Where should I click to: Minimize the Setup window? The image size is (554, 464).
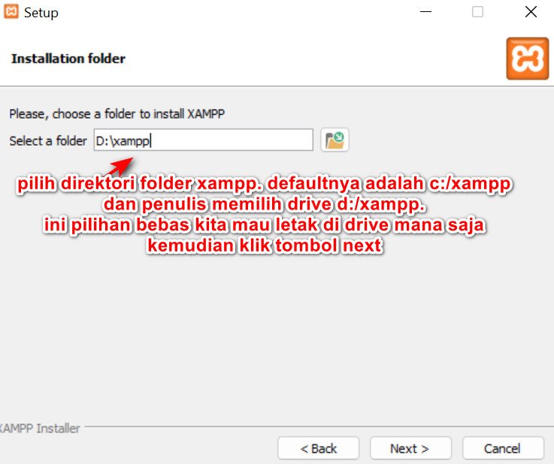click(425, 12)
